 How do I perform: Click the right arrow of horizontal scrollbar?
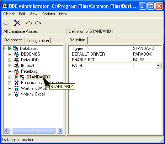coord(60,131)
